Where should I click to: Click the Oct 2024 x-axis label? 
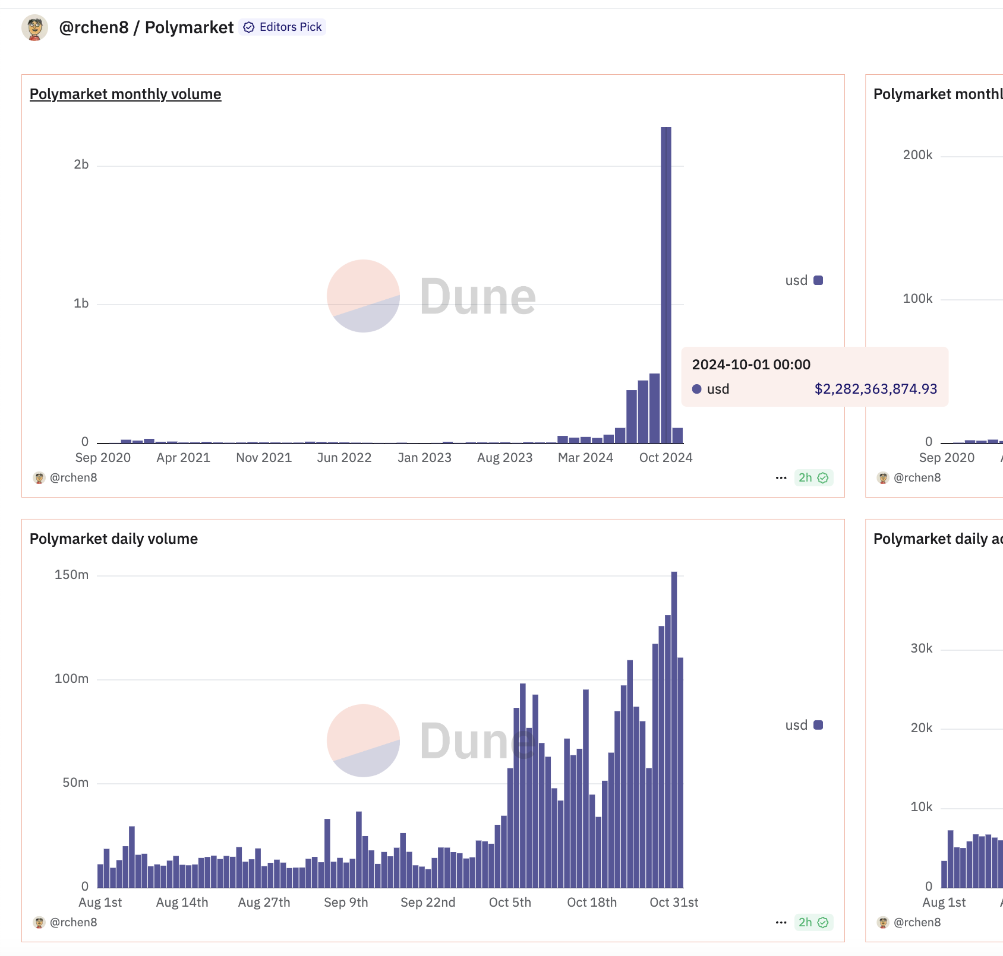click(665, 458)
